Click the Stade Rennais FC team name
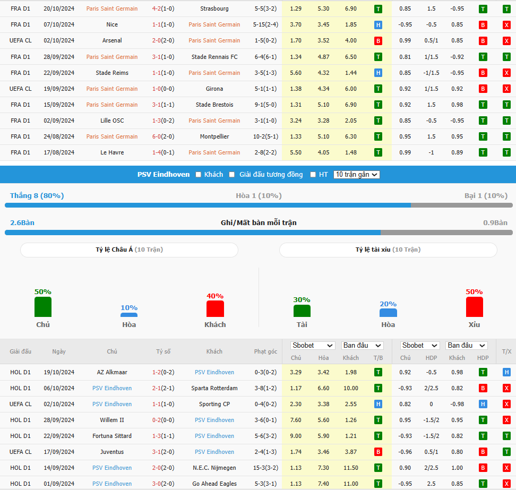This screenshot has height=490, width=516. pyautogui.click(x=214, y=57)
